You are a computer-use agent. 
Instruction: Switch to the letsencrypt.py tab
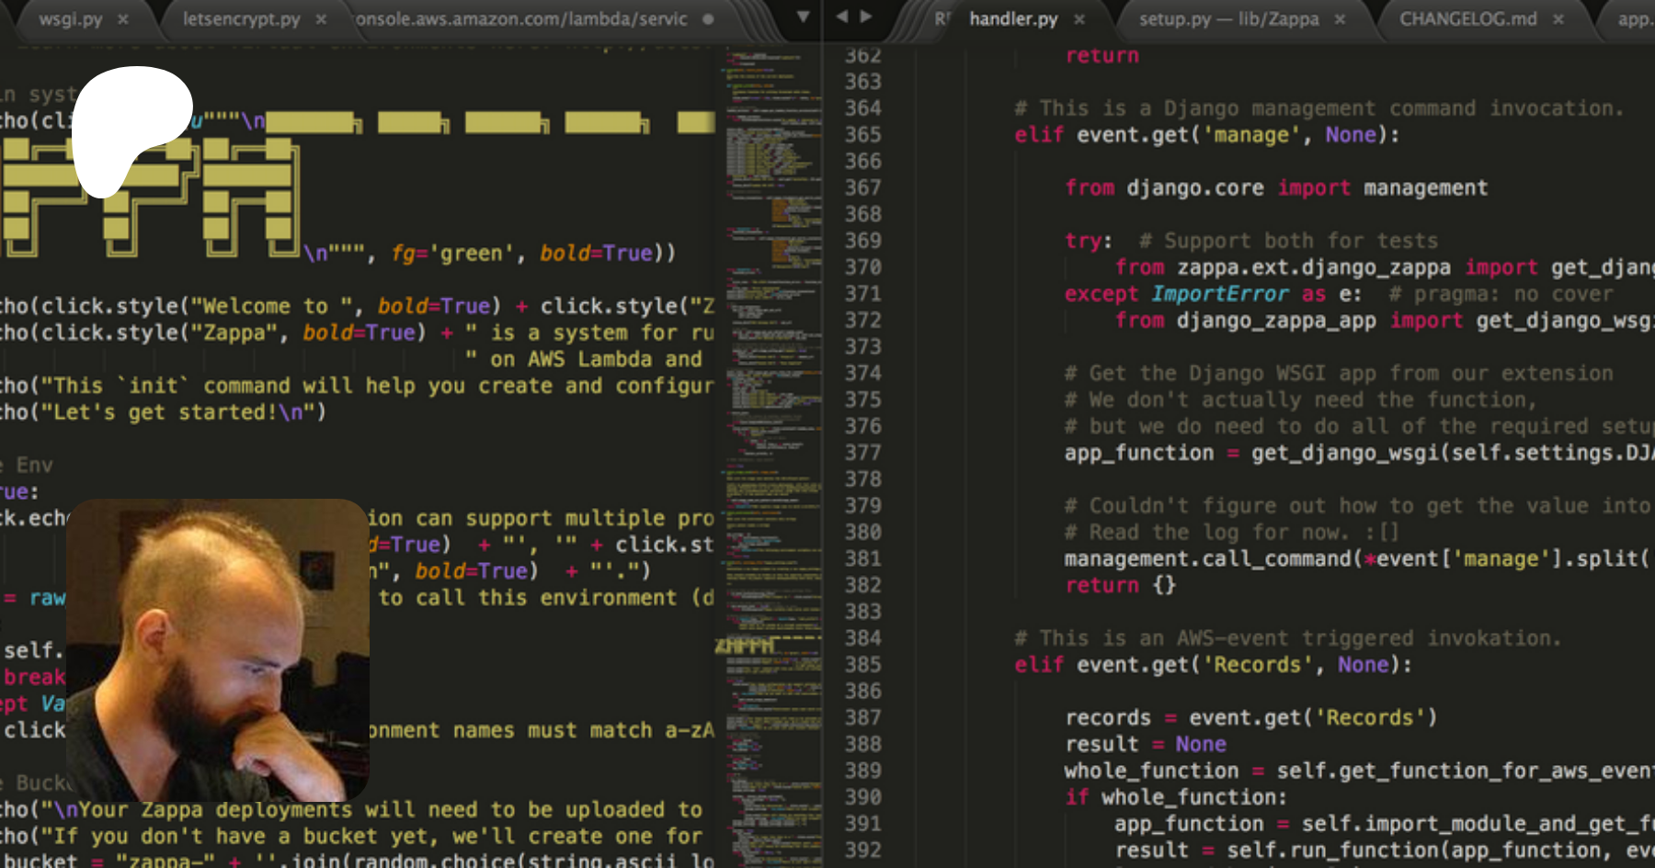(x=241, y=19)
